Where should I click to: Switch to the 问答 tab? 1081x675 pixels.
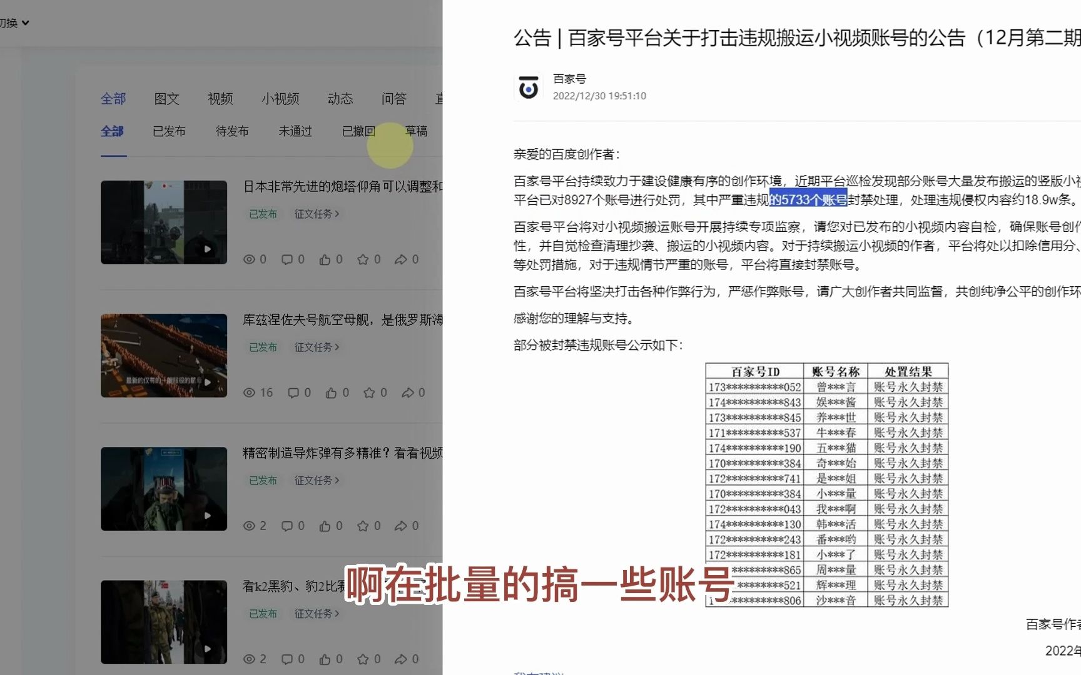(x=394, y=99)
